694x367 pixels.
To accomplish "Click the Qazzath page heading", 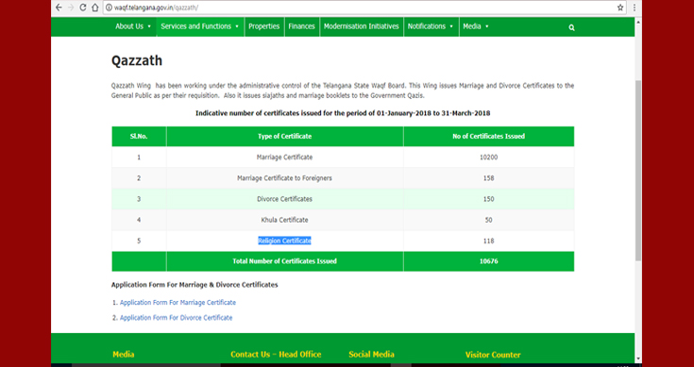I will (x=137, y=60).
